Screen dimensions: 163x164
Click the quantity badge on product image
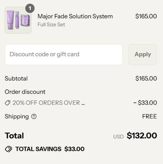pyautogui.click(x=30, y=9)
